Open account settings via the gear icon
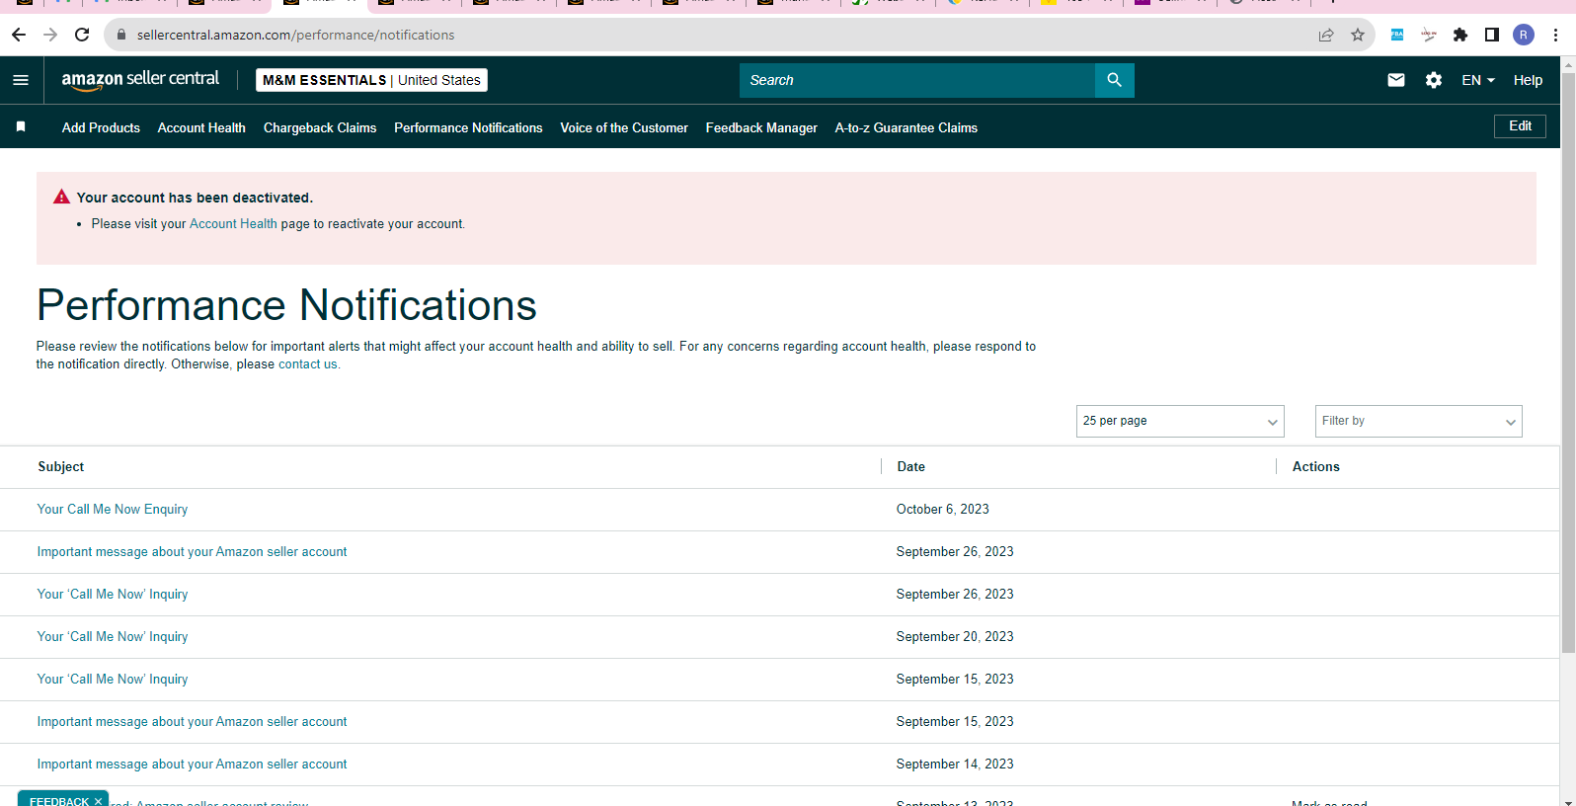The image size is (1576, 806). [1434, 80]
